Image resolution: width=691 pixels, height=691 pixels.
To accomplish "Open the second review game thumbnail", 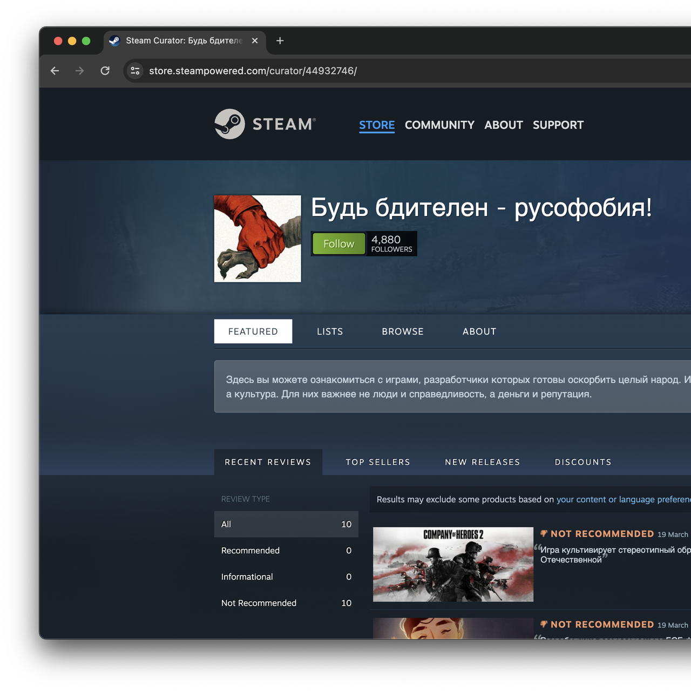I will [x=453, y=628].
